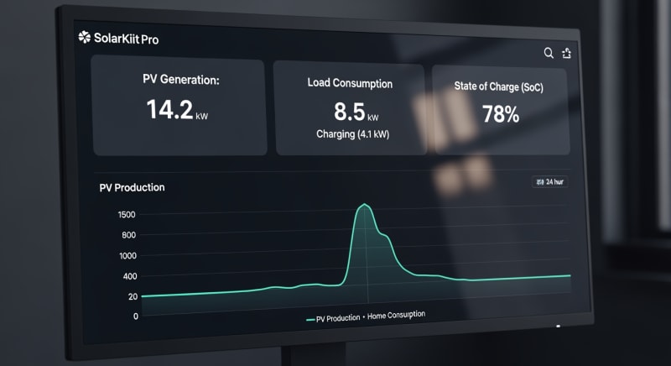Click the share/export icon
Viewport: 671px width, 366px height.
point(567,53)
